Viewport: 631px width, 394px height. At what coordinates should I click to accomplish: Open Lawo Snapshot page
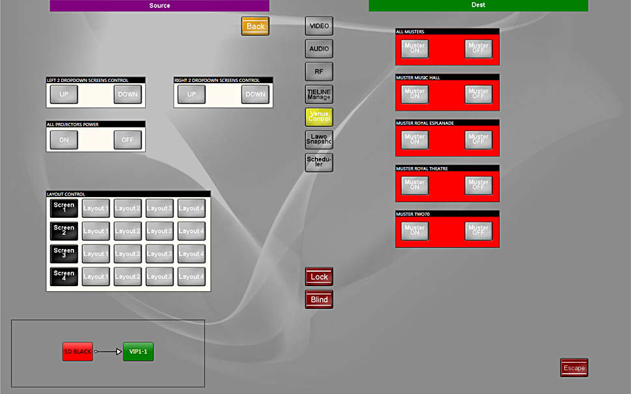coord(319,140)
